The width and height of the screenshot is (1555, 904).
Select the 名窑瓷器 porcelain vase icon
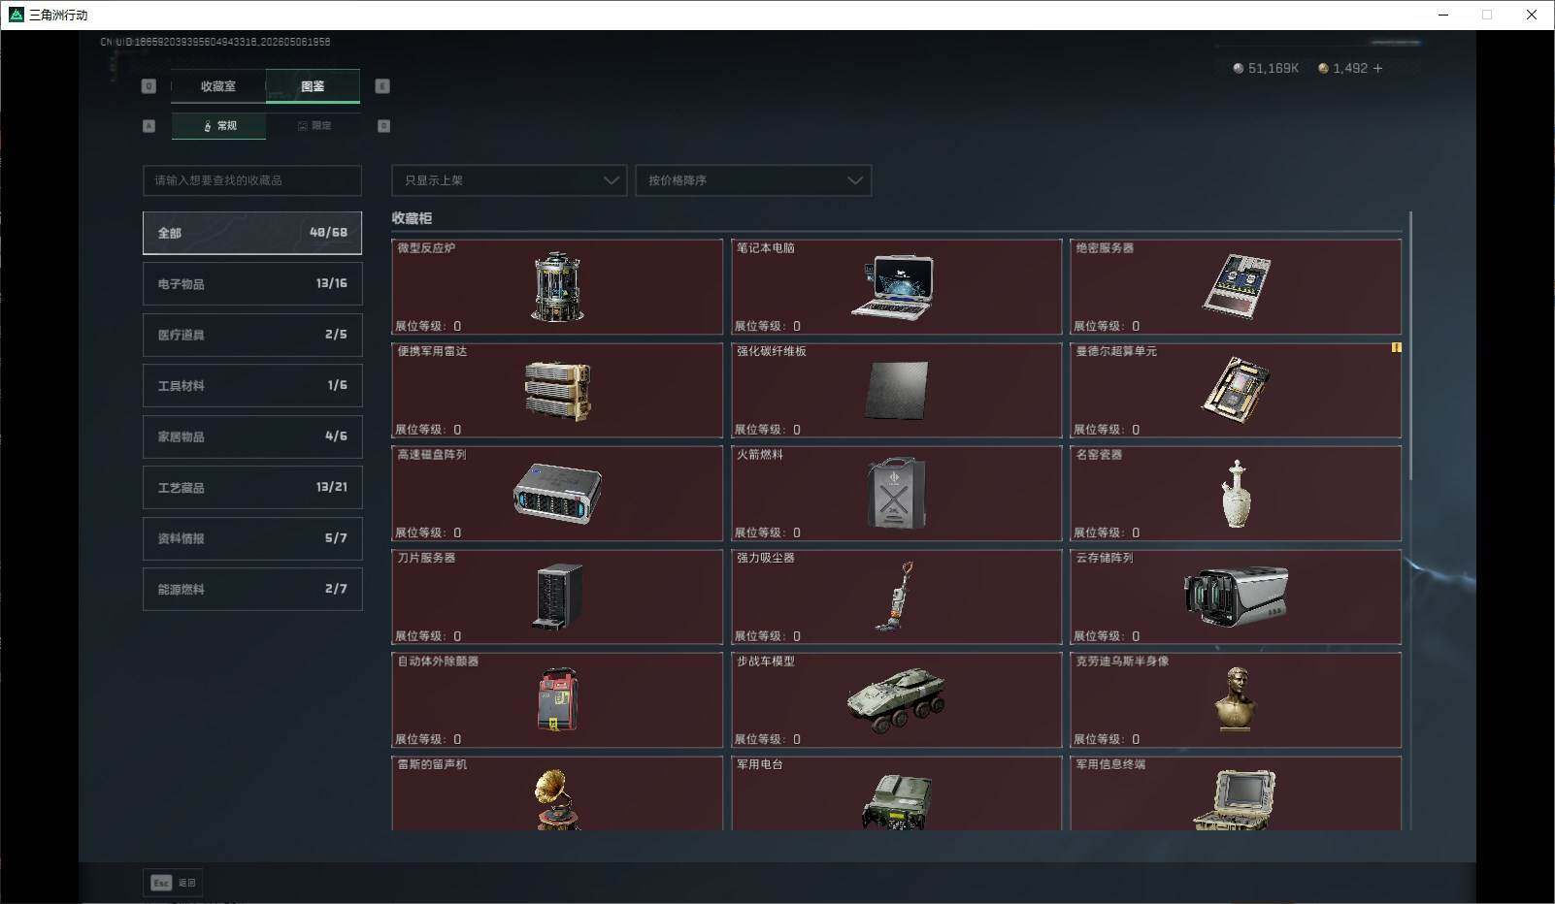pyautogui.click(x=1236, y=494)
